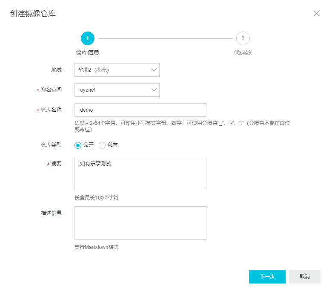Screen dimensions: 329x292
Task: Click the step 2 circle indicator
Action: [x=243, y=38]
